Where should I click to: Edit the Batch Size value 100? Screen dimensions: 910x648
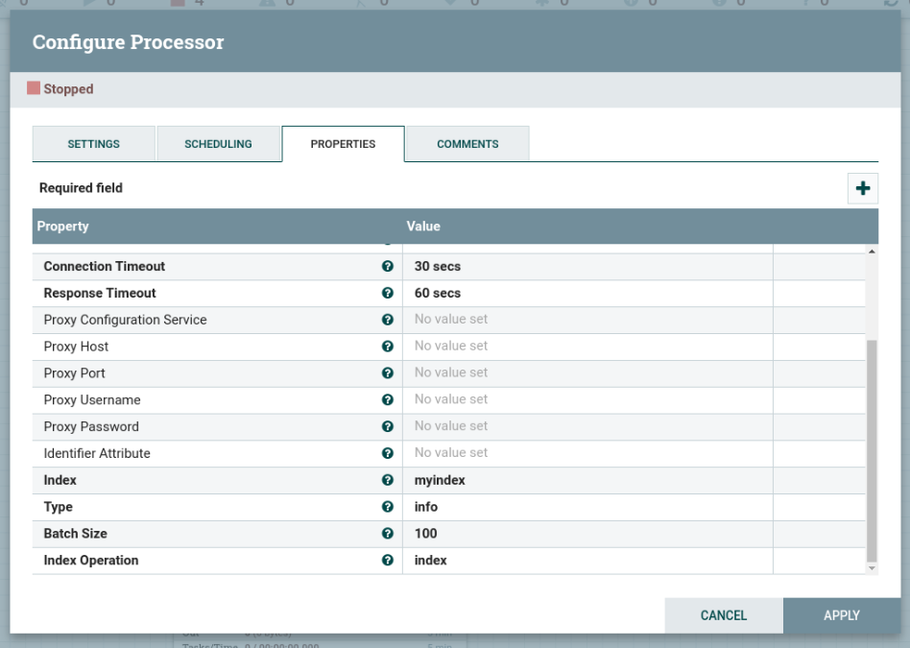[587, 534]
